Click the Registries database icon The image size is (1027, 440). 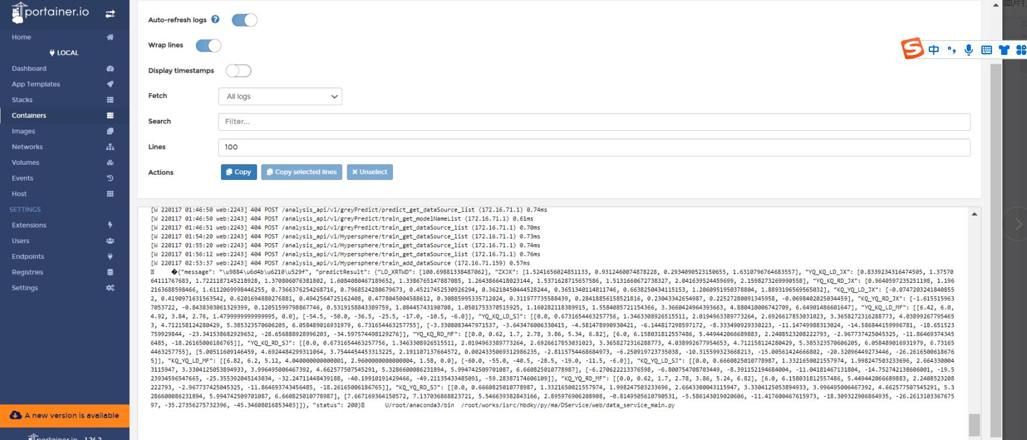click(110, 272)
